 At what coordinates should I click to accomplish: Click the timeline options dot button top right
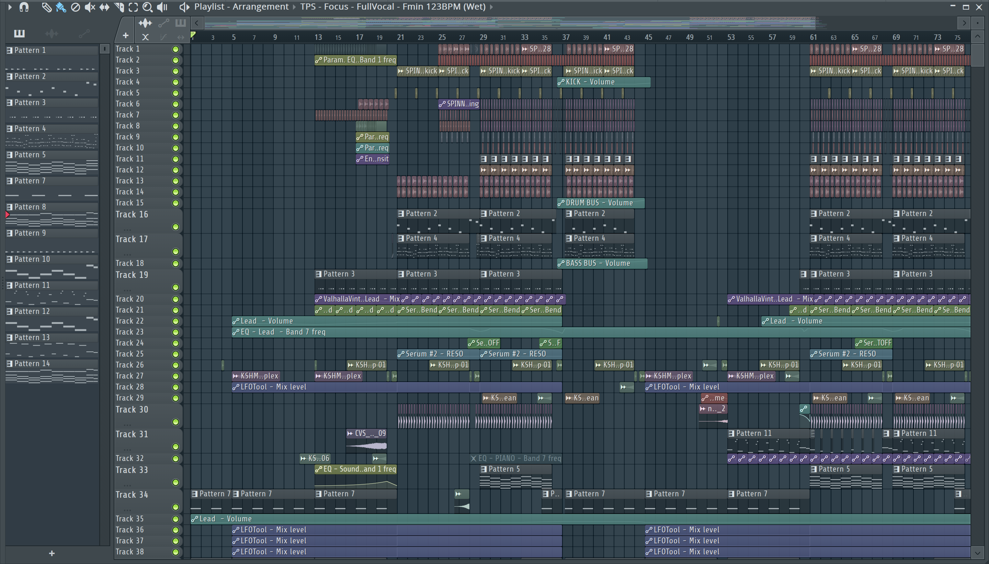point(977,23)
